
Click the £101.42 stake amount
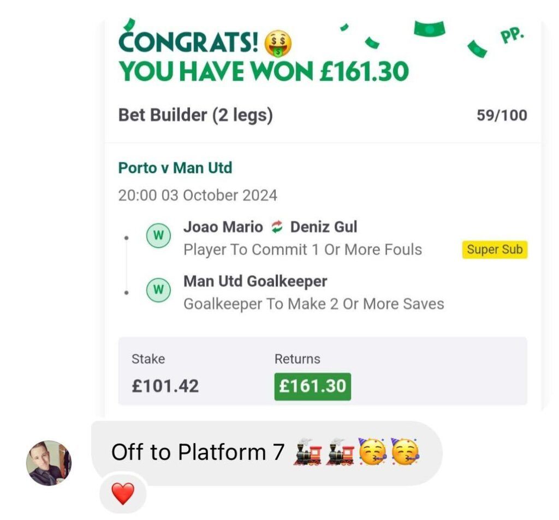pos(165,386)
